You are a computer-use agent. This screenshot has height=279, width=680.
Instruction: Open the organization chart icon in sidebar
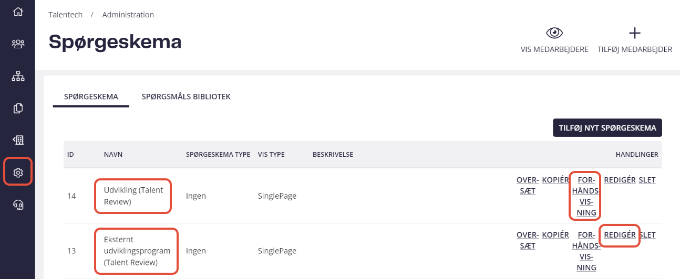point(18,77)
